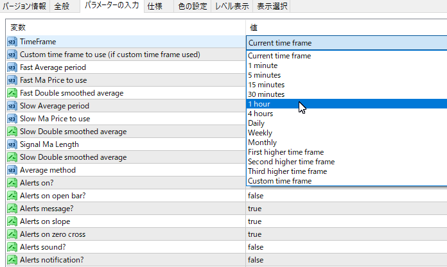Image resolution: width=447 pixels, height=267 pixels.
Task: Select the Weekly timeframe option
Action: (260, 133)
